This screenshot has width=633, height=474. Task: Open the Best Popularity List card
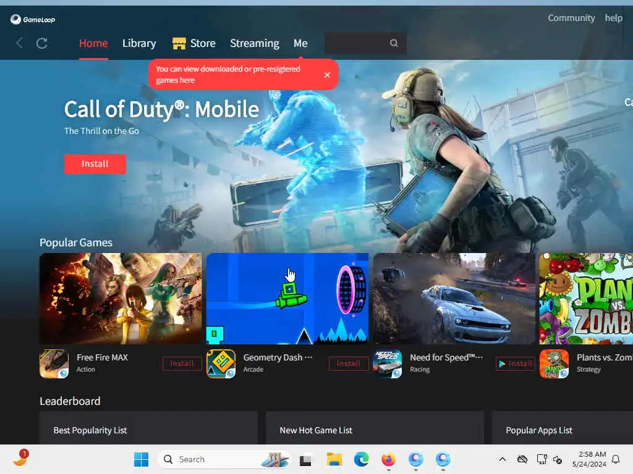point(148,428)
